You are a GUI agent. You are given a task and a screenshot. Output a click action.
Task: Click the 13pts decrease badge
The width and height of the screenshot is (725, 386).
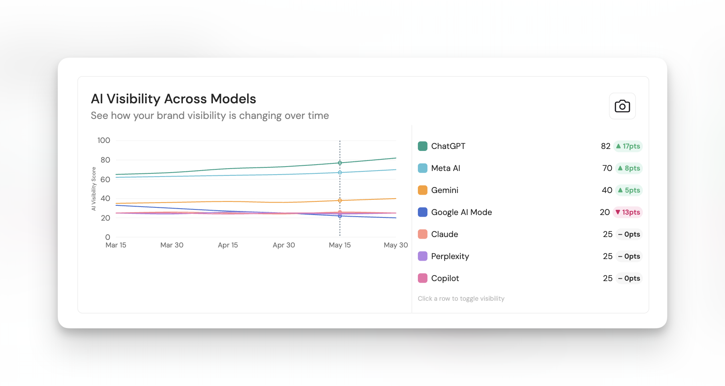pyautogui.click(x=628, y=212)
